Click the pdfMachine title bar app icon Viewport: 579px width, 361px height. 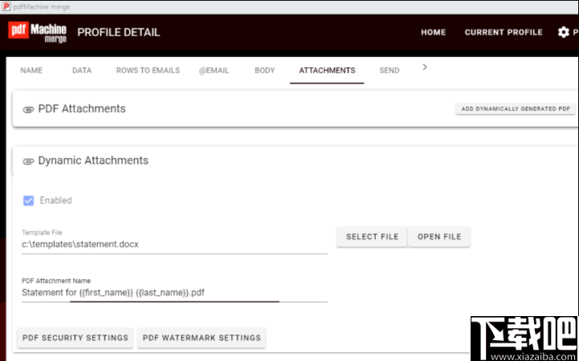pyautogui.click(x=6, y=6)
